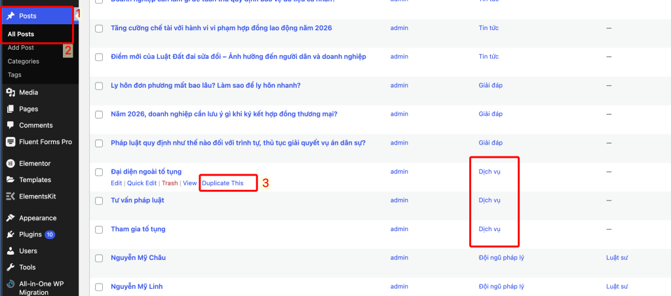The image size is (671, 296).
Task: Move Đại diện ngoài tố tụng to Trash
Action: click(170, 183)
